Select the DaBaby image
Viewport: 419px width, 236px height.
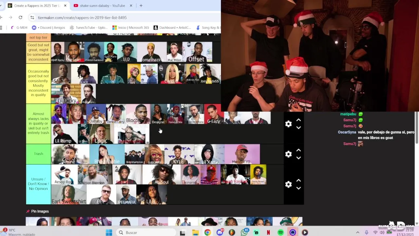(96, 114)
